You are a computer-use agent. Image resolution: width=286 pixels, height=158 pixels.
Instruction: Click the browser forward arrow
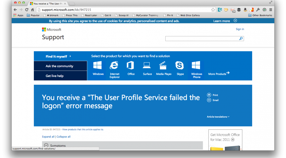[21, 10]
